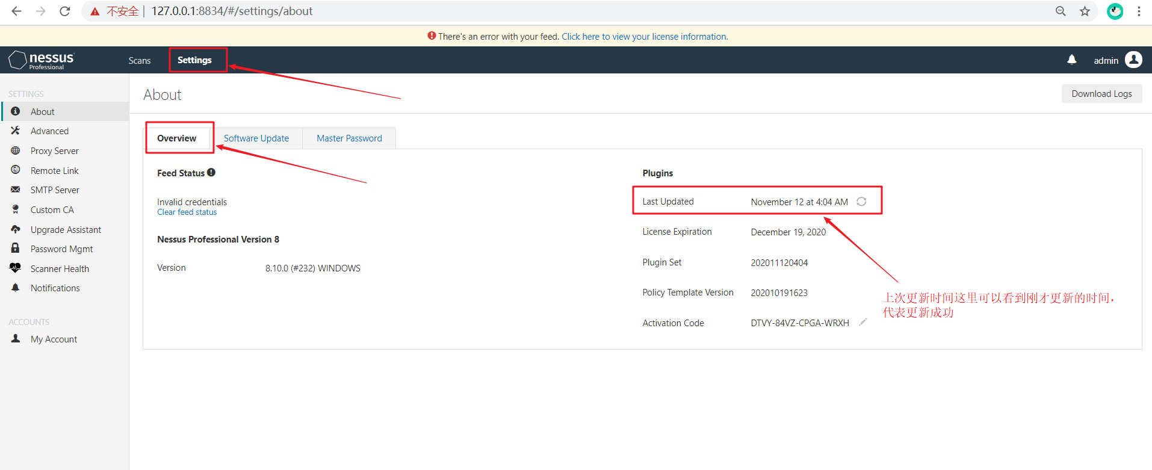The height and width of the screenshot is (470, 1152).
Task: Click the Notifications bell icon in sidebar
Action: (16, 288)
